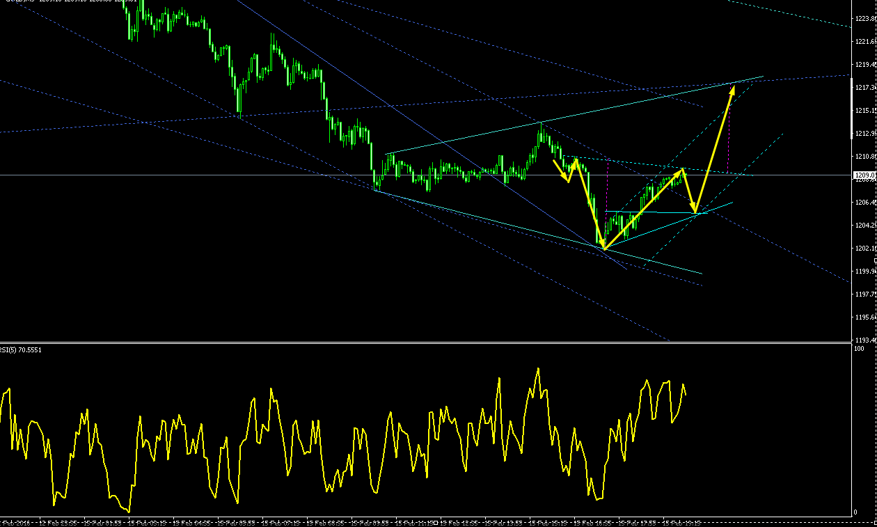Click the 1223.8 price scale label
The image size is (877, 527).
click(x=865, y=19)
